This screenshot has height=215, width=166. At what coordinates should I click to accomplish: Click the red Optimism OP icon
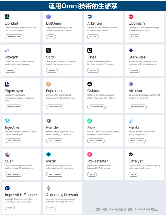pos(131,17)
